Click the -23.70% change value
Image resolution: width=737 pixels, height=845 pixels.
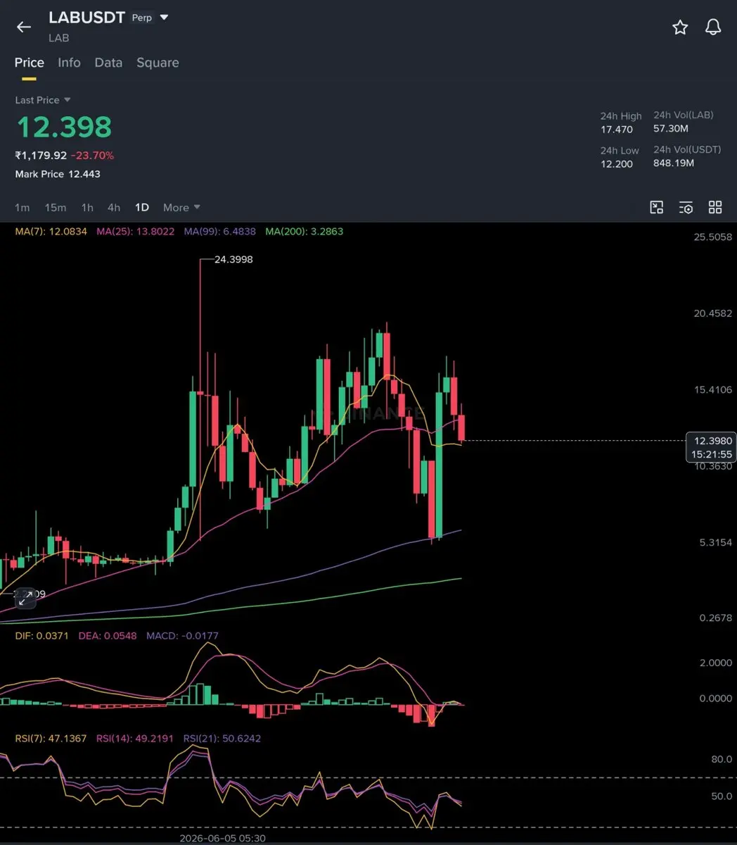92,156
